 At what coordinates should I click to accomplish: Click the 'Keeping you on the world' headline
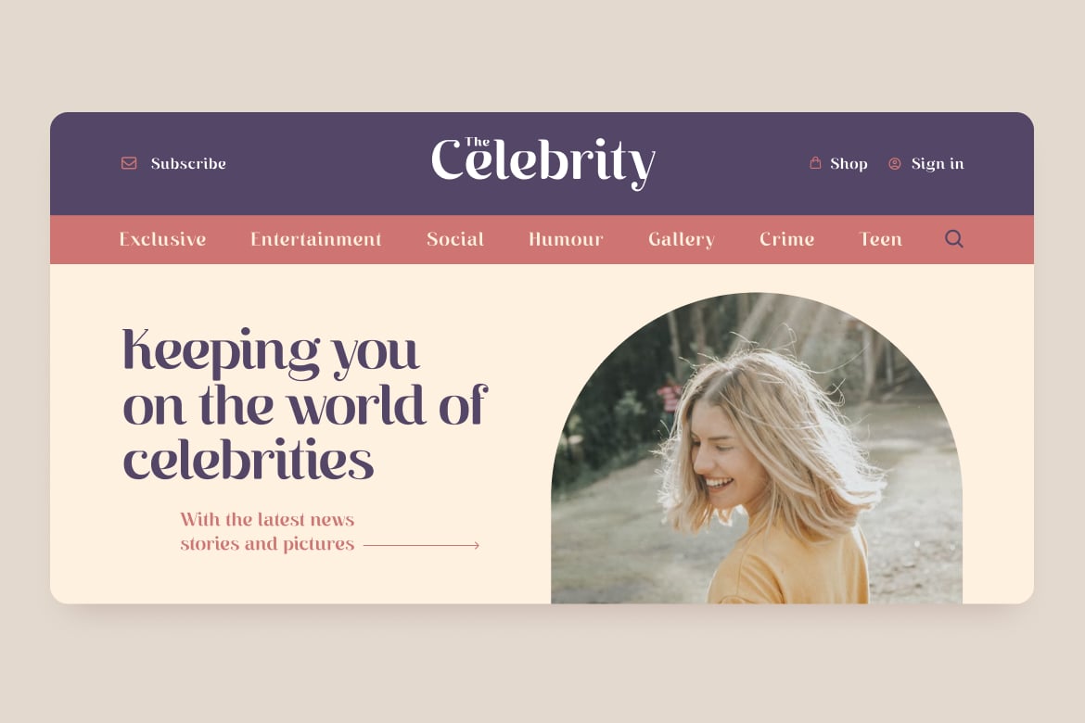pyautogui.click(x=305, y=405)
